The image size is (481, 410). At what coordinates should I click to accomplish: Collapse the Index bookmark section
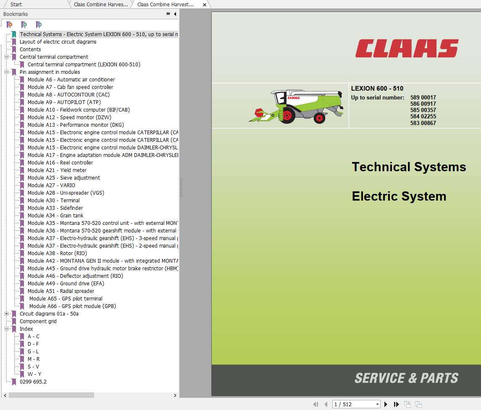coord(7,329)
